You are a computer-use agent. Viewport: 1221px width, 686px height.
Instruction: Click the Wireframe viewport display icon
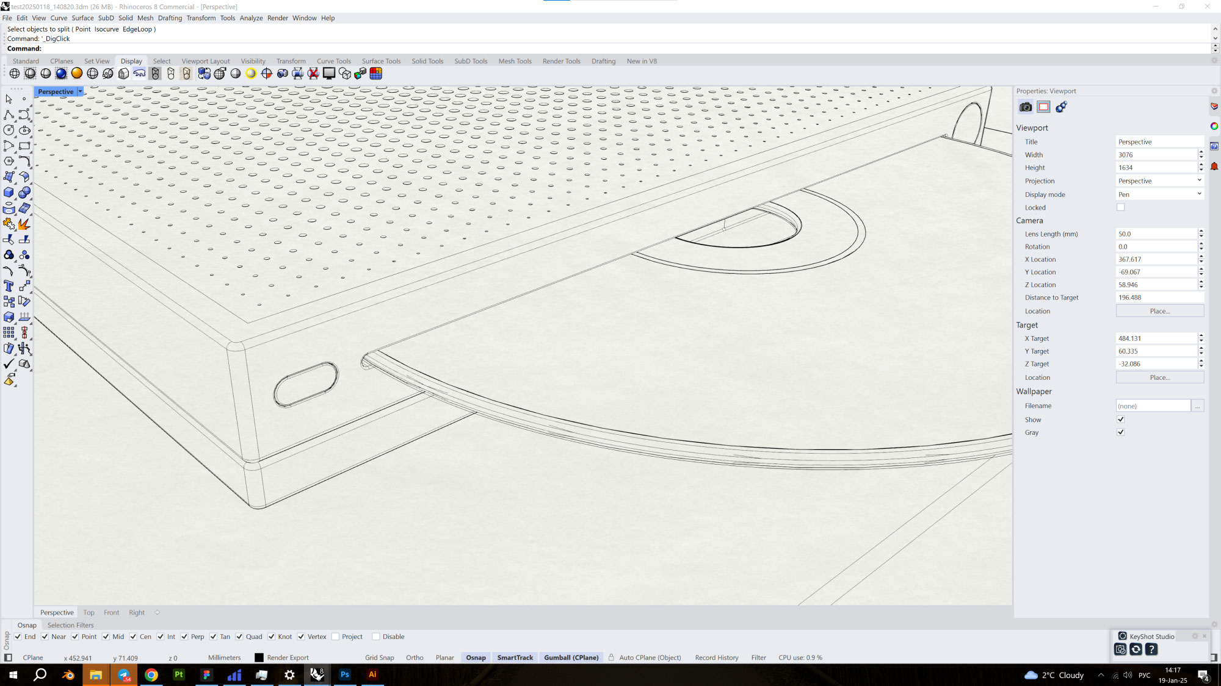point(15,74)
